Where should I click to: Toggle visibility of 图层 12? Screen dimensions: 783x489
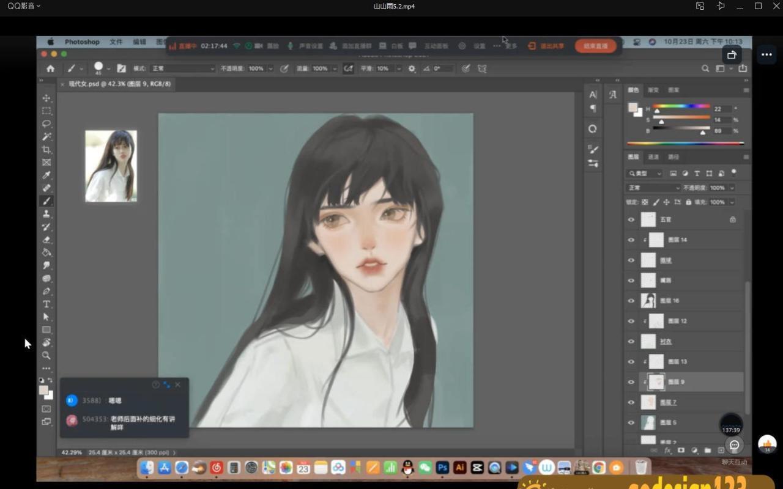(x=631, y=321)
